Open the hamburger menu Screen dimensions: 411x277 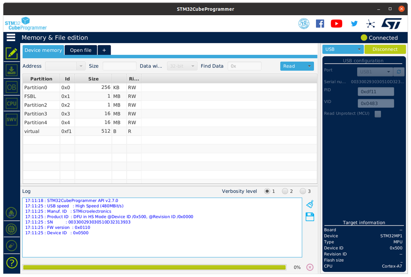click(11, 37)
